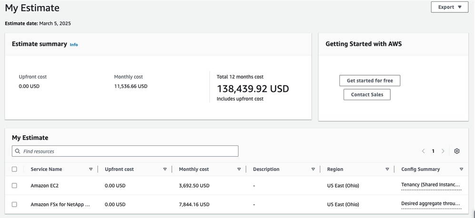
Task: Click the search magnifier icon in Find resources
Action: pos(18,151)
